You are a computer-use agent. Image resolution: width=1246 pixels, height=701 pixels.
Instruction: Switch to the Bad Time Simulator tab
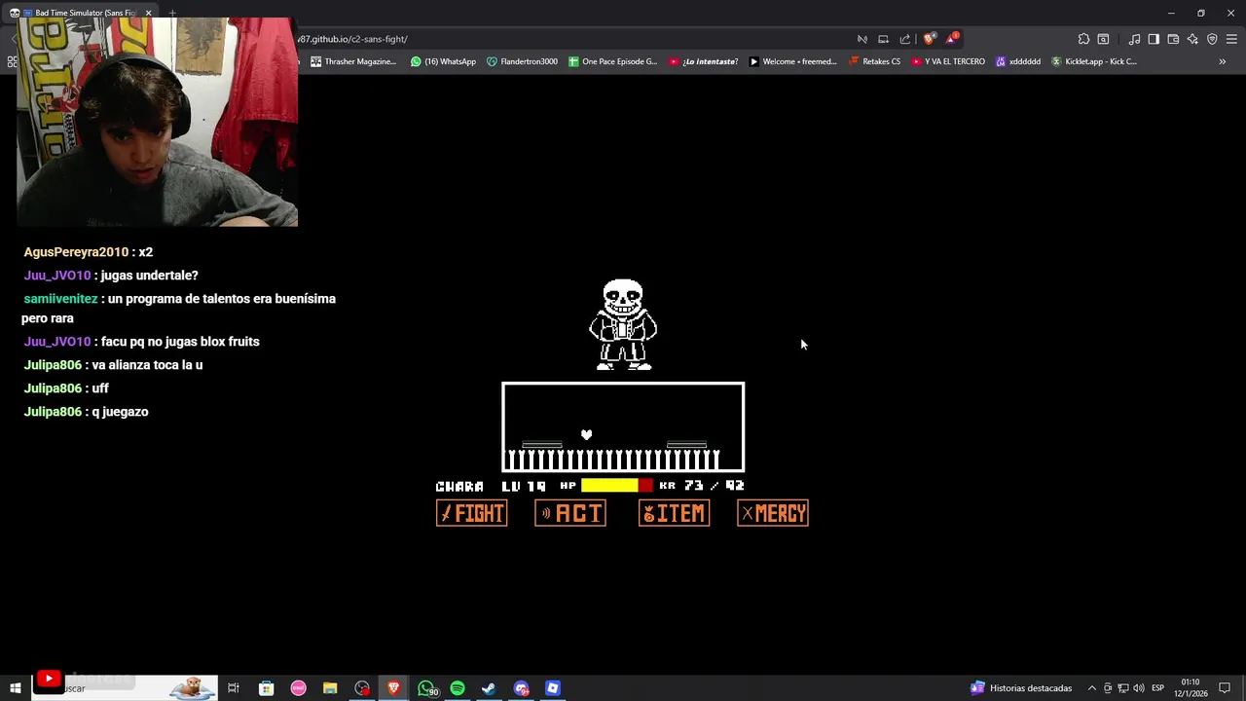[x=82, y=13]
